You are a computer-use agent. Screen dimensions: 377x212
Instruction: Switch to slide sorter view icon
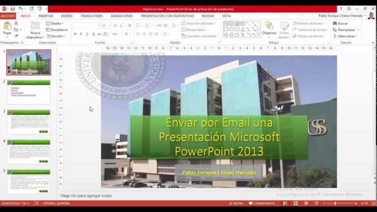click(x=296, y=203)
